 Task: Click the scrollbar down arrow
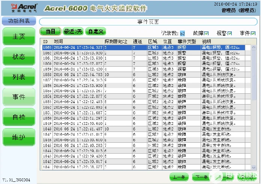point(253,168)
